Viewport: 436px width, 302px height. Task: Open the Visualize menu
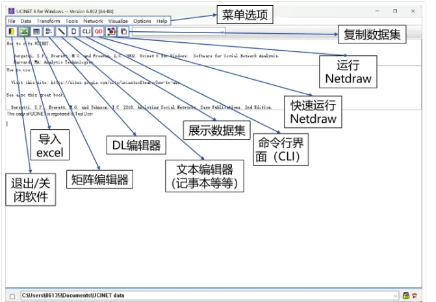tap(118, 21)
